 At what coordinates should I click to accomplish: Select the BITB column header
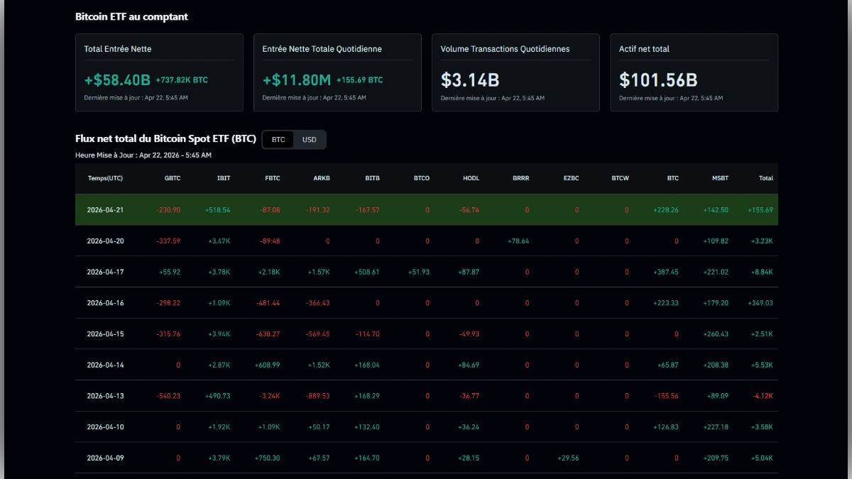(372, 178)
